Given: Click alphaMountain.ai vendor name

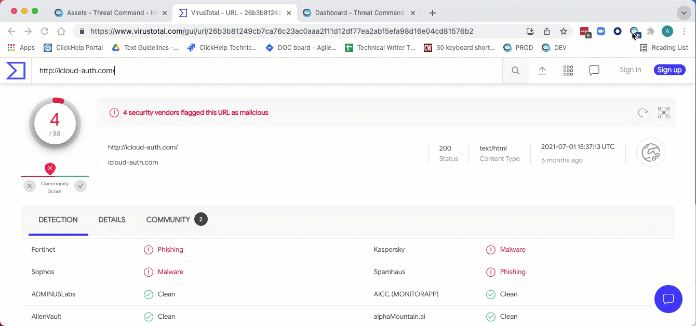Looking at the screenshot, I should (x=399, y=317).
